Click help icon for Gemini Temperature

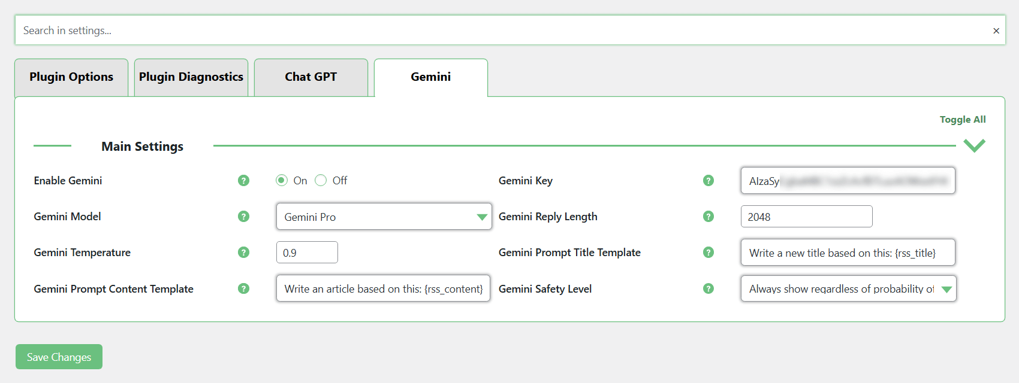pos(243,253)
